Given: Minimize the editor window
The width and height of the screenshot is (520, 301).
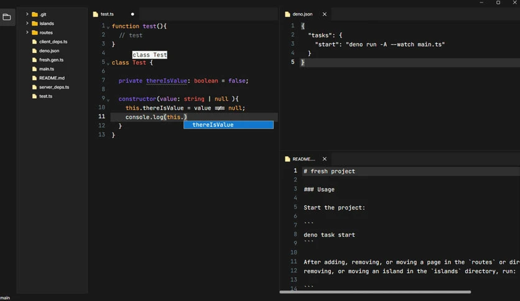Looking at the screenshot, I should [481, 2].
